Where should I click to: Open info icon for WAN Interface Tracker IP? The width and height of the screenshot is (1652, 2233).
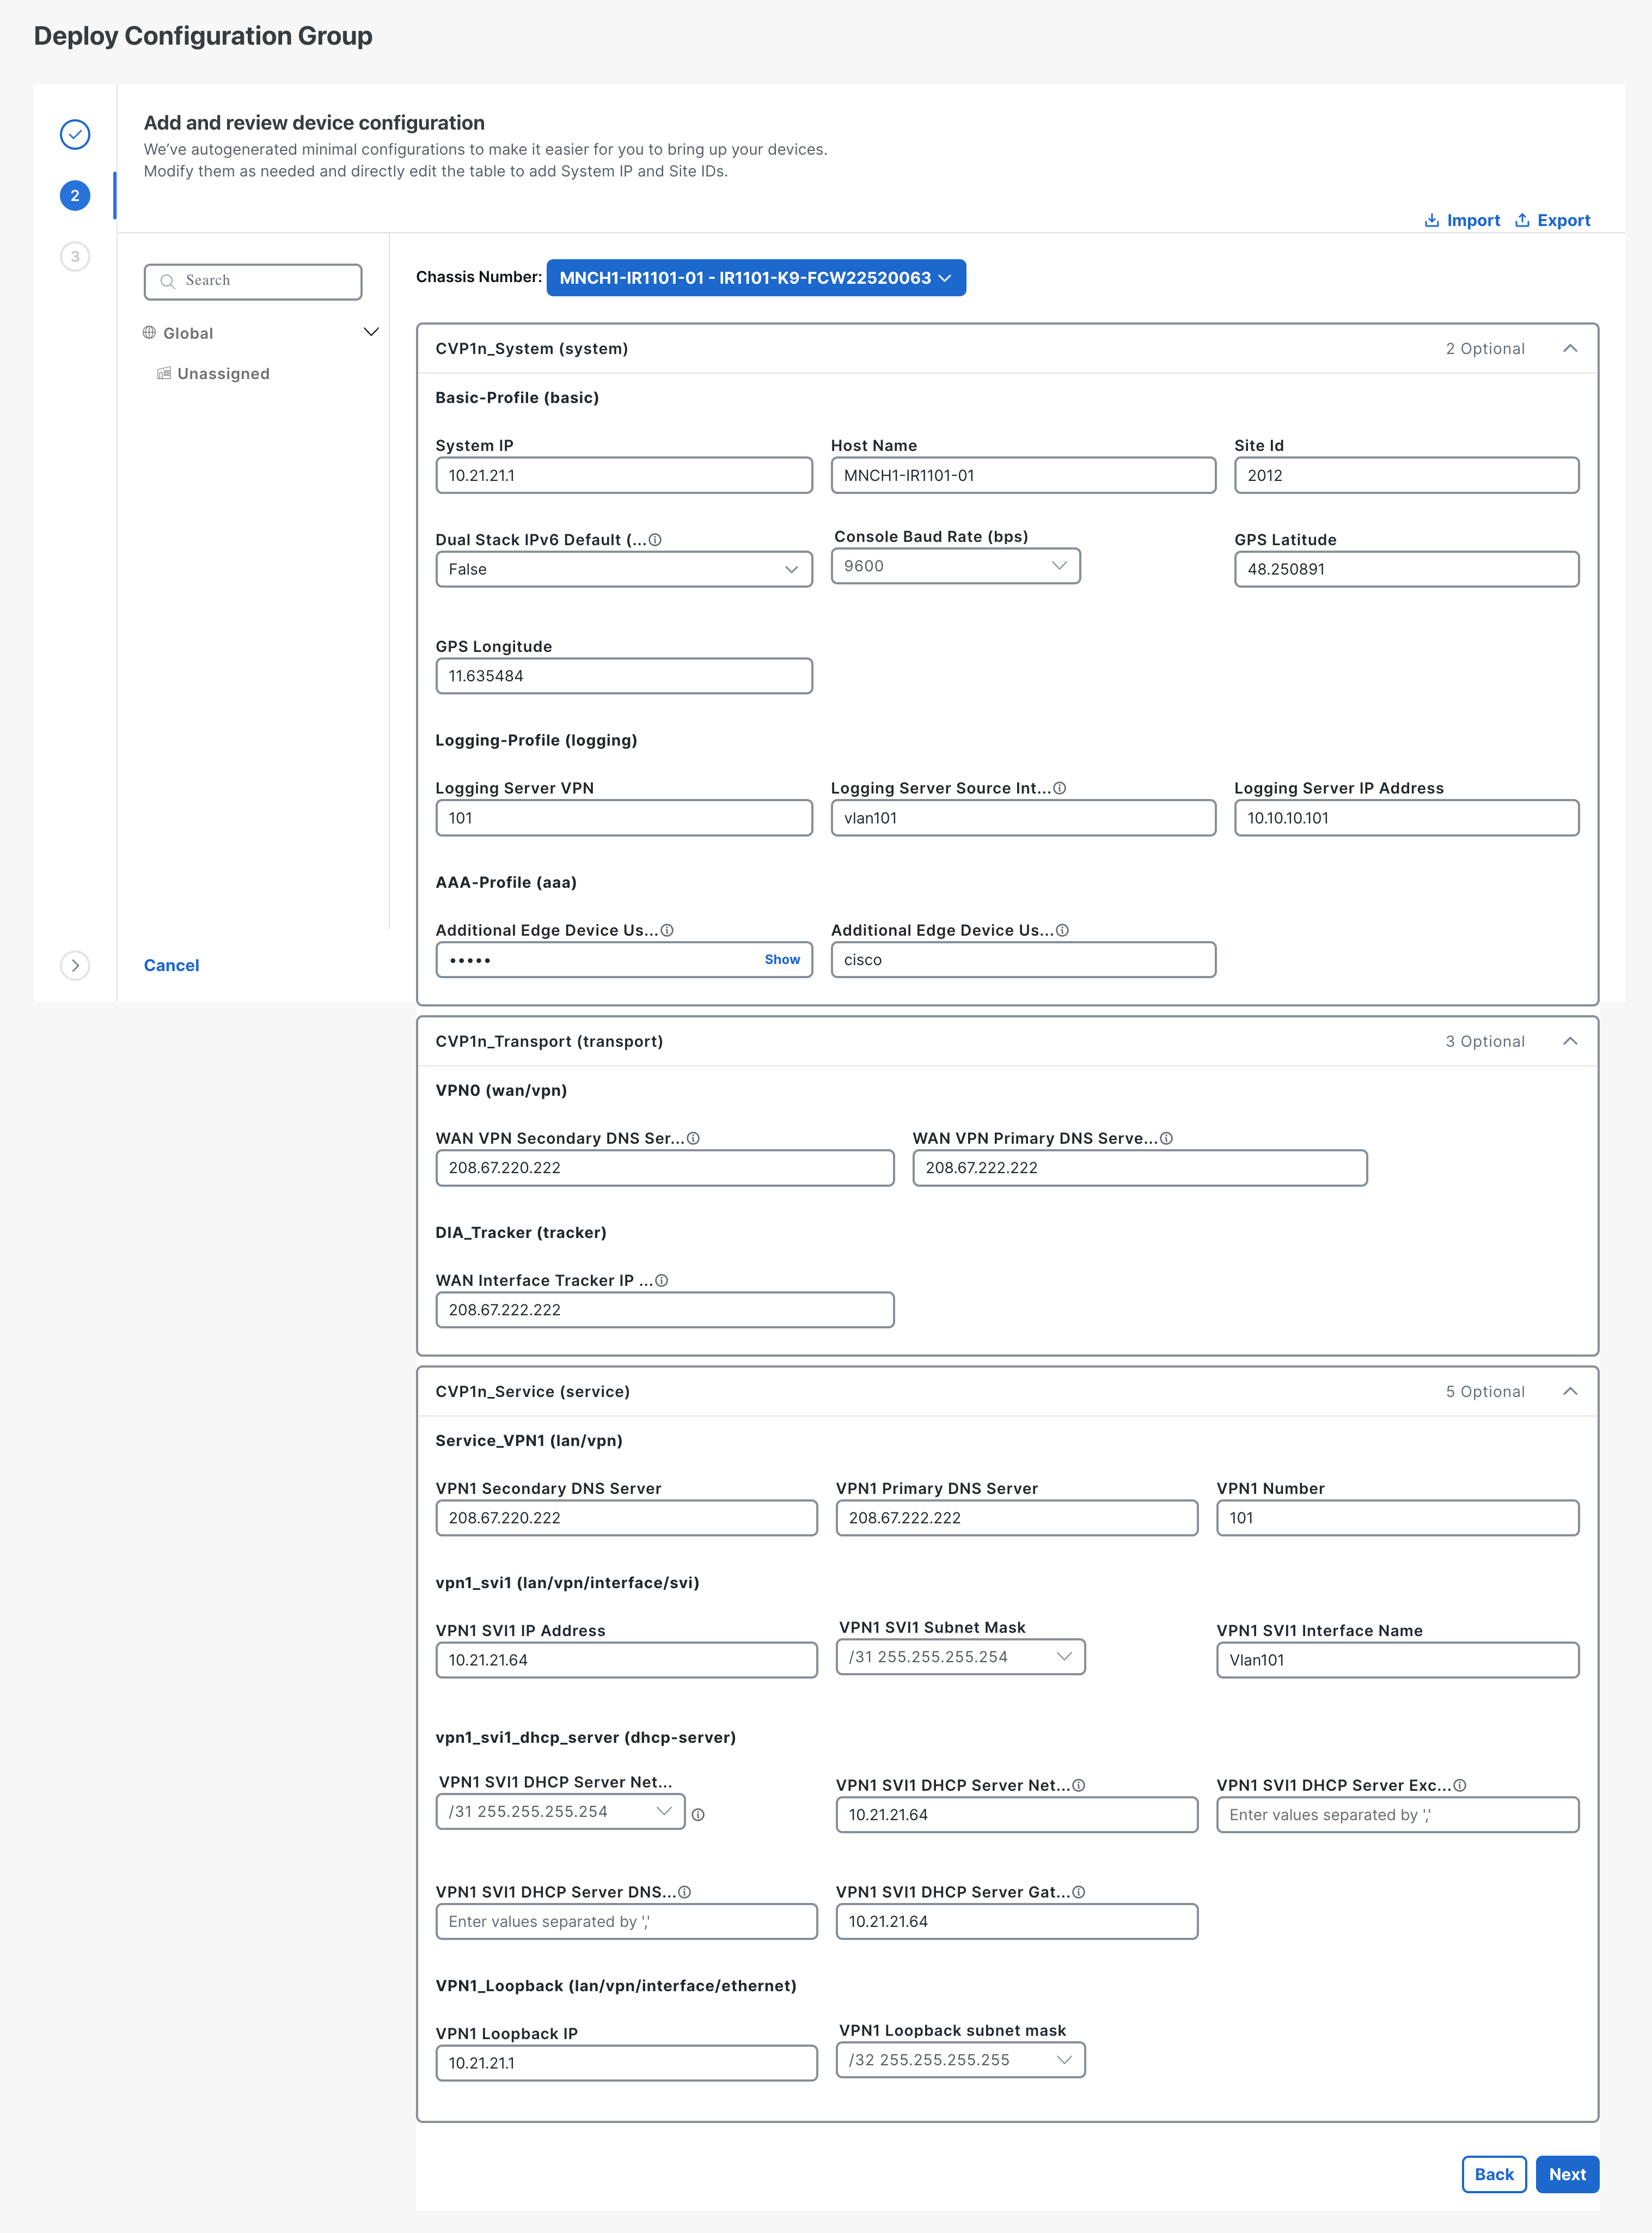[661, 1280]
